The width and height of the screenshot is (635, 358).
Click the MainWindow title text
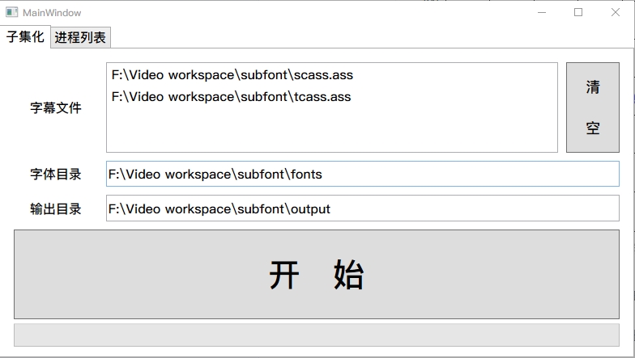coord(52,13)
